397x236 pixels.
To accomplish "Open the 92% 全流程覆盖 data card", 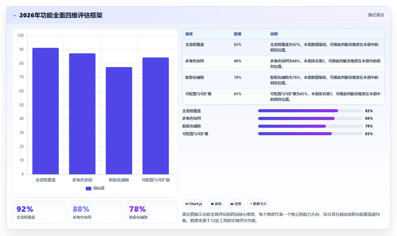I will point(39,212).
